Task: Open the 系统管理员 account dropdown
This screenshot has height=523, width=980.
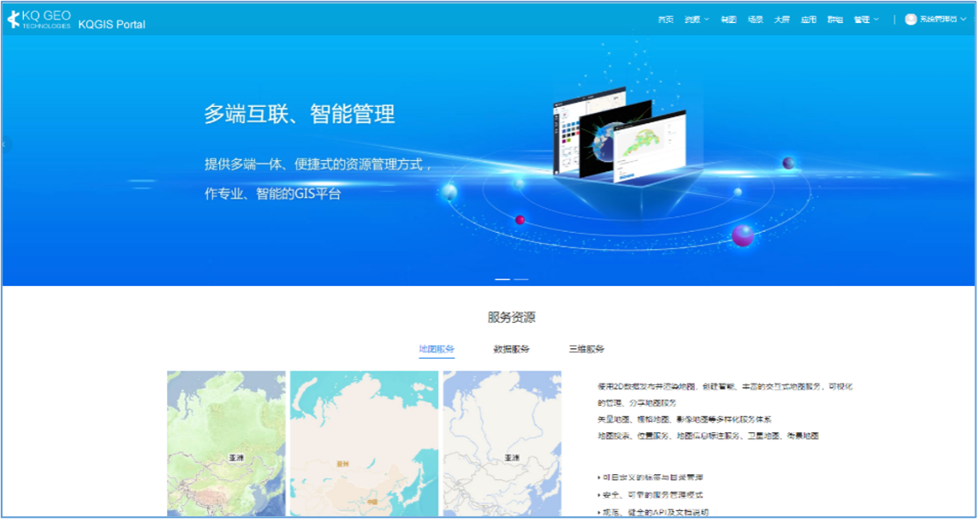Action: pos(939,19)
